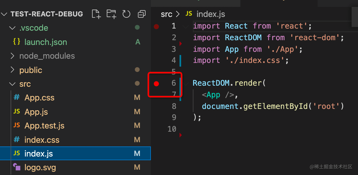Select index.css in the explorer
358x175 pixels.
(x=42, y=140)
